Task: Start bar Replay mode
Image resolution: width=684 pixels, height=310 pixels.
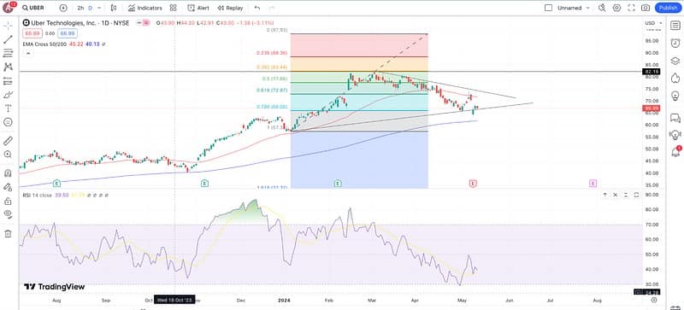Action: [230, 8]
